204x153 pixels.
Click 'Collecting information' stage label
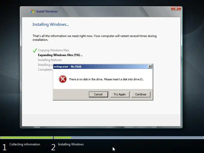tap(25, 144)
